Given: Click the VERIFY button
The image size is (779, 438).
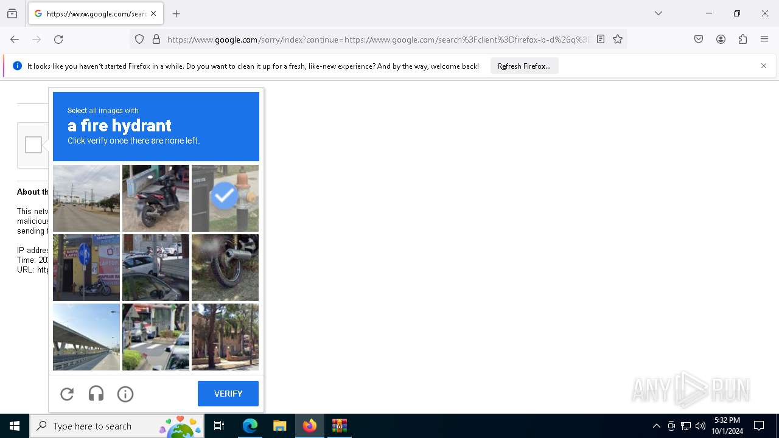Looking at the screenshot, I should tap(228, 394).
